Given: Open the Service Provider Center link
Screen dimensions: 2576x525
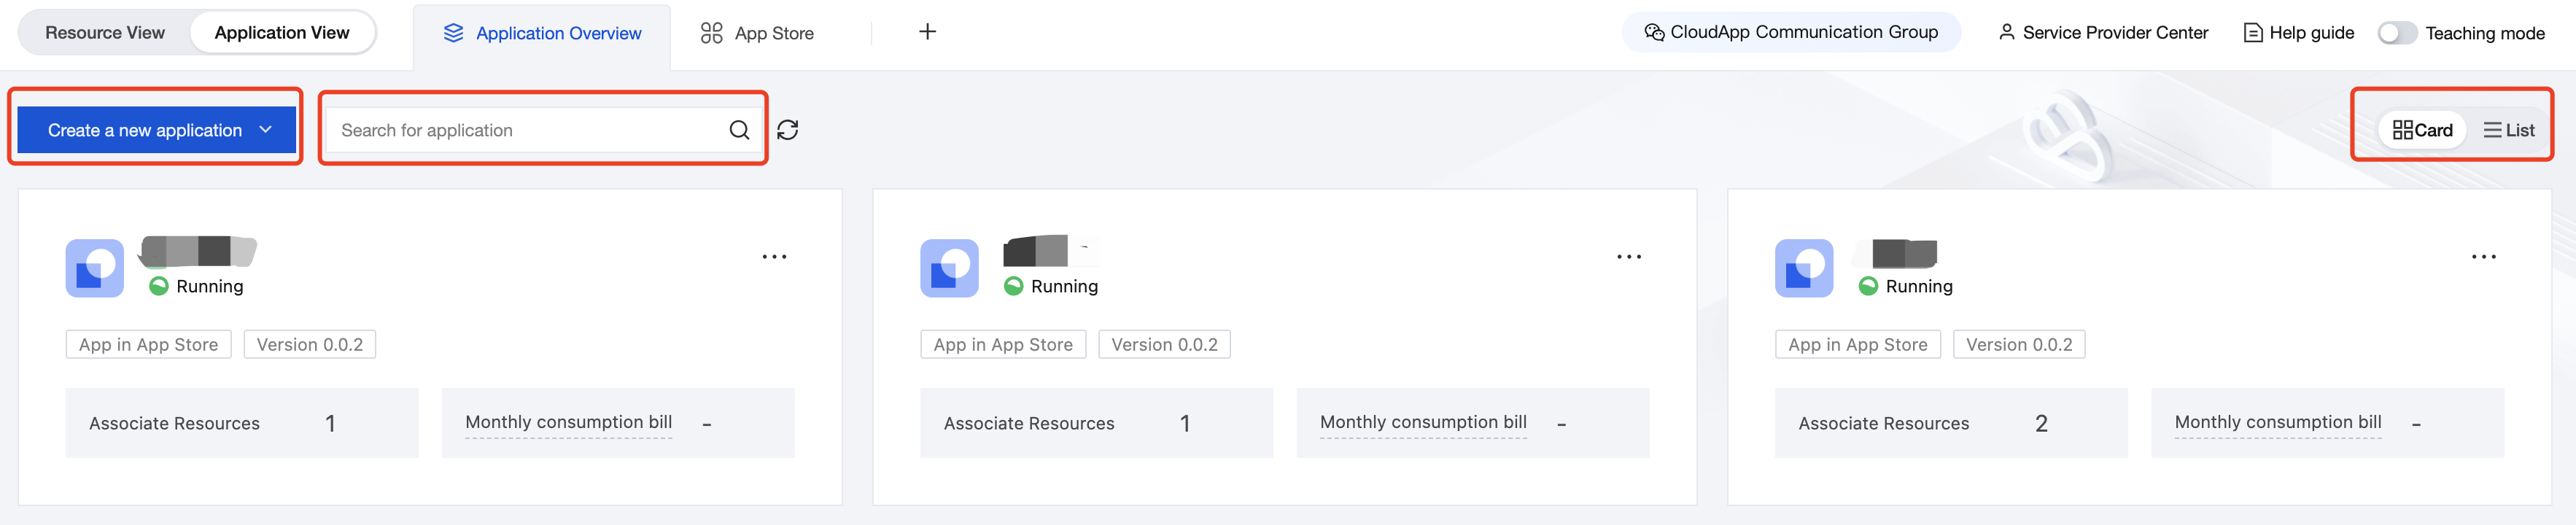Looking at the screenshot, I should (2103, 33).
